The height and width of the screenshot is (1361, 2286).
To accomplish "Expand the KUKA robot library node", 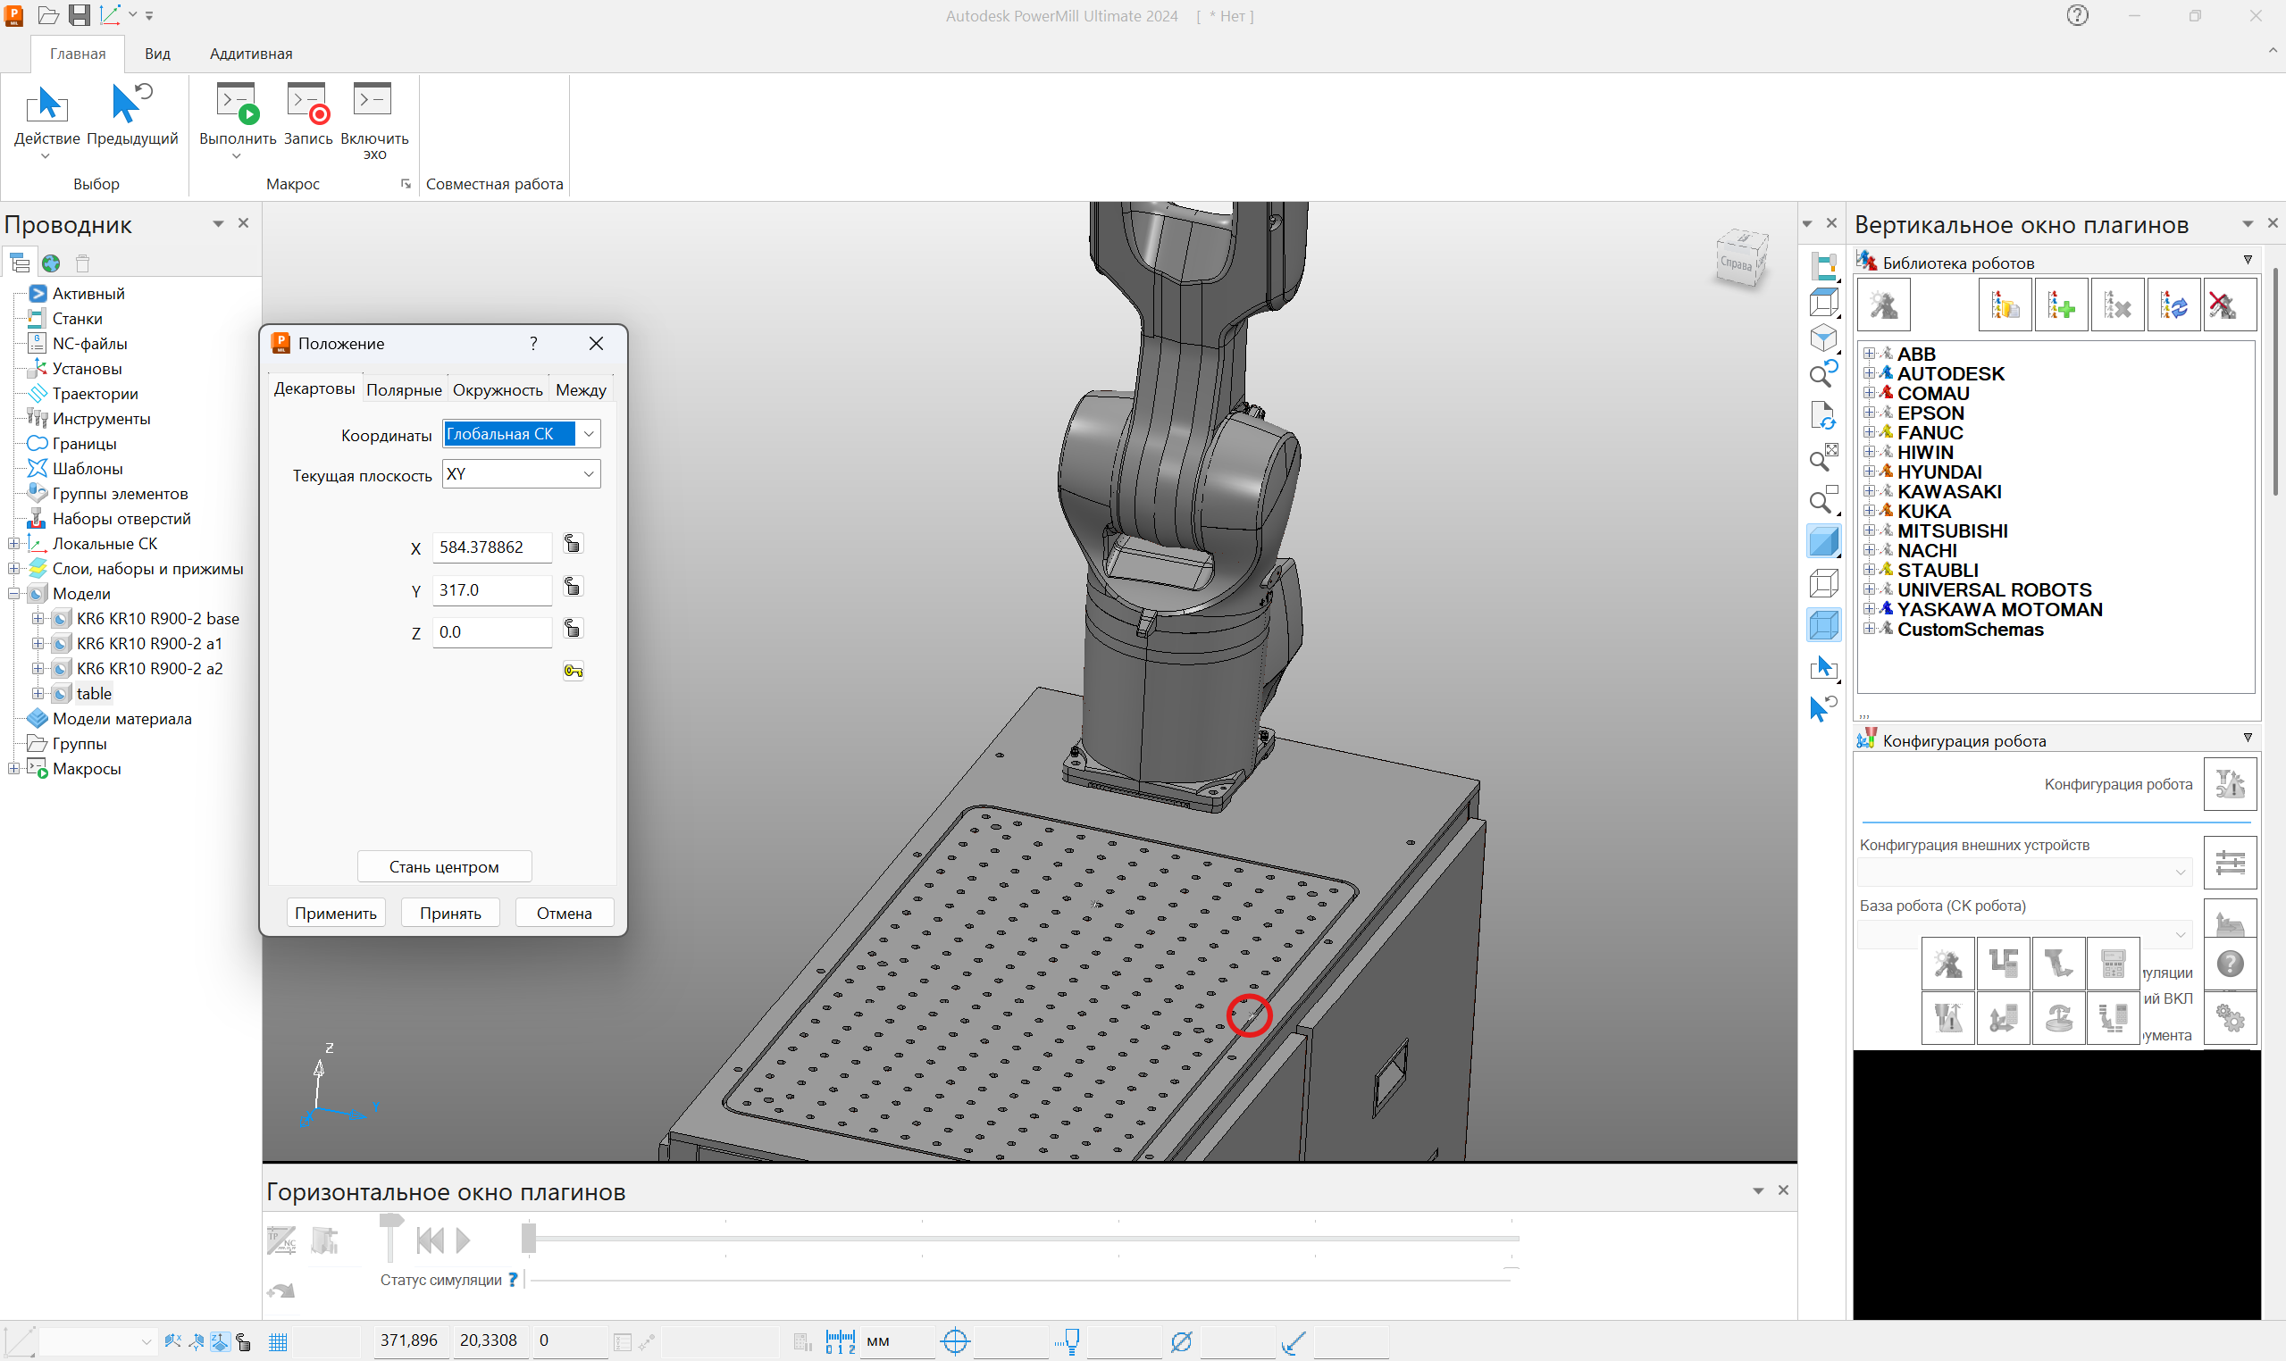I will (1869, 511).
